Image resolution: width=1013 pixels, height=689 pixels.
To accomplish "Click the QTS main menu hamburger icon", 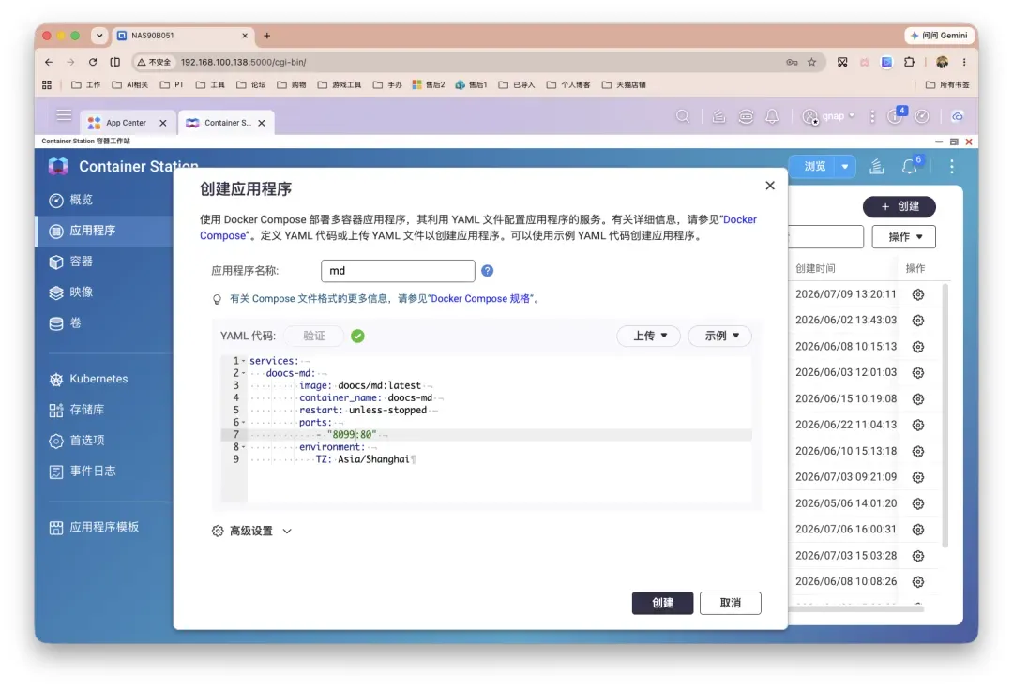I will click(x=64, y=115).
